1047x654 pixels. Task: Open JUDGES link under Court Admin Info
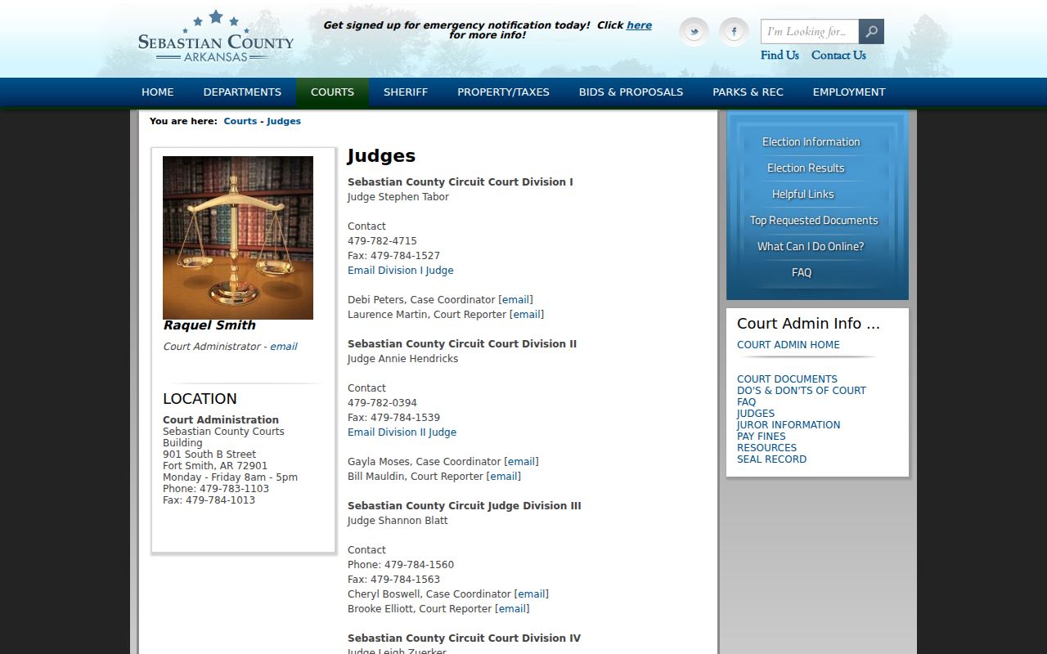coord(756,414)
